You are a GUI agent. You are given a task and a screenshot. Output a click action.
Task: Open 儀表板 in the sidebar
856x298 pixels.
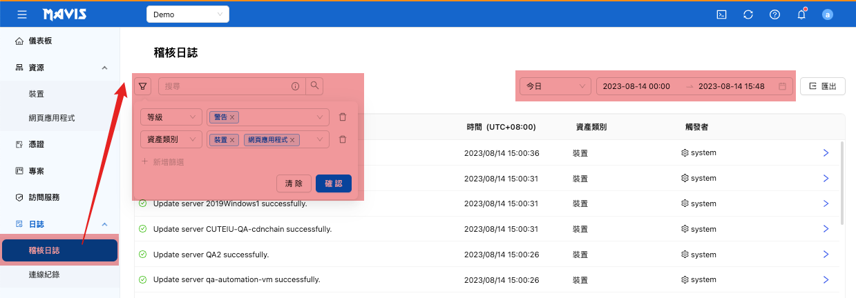(40, 41)
